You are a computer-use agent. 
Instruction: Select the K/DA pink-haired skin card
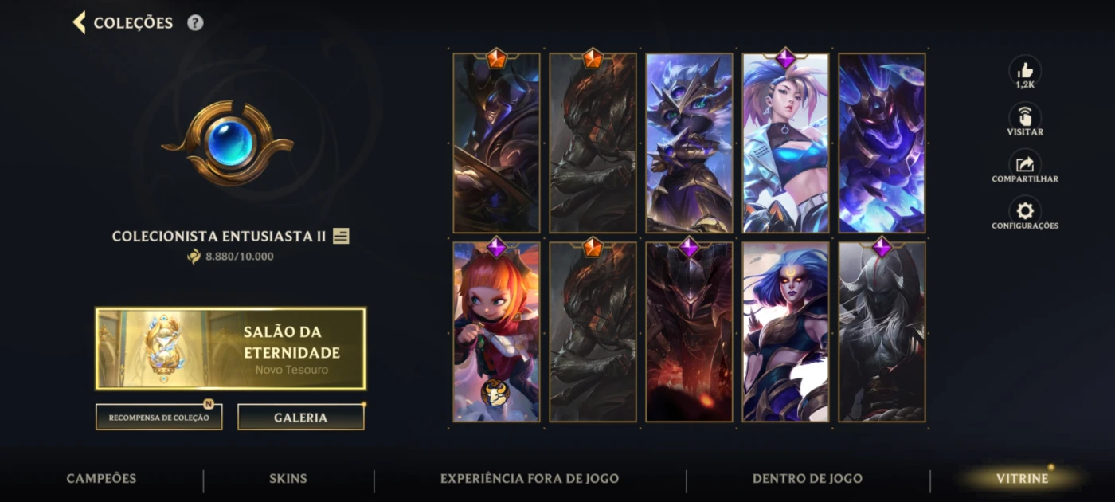tap(786, 143)
